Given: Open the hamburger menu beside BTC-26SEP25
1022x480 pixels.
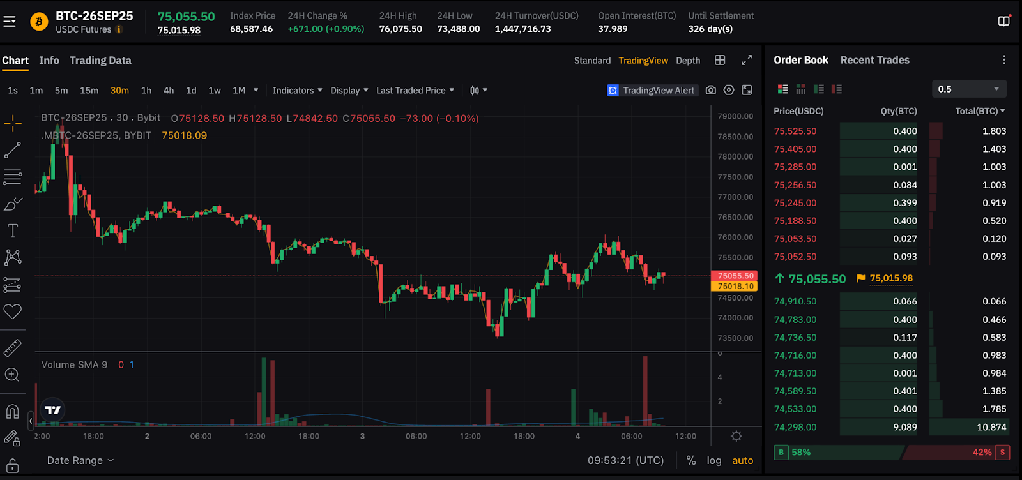Looking at the screenshot, I should (x=10, y=22).
